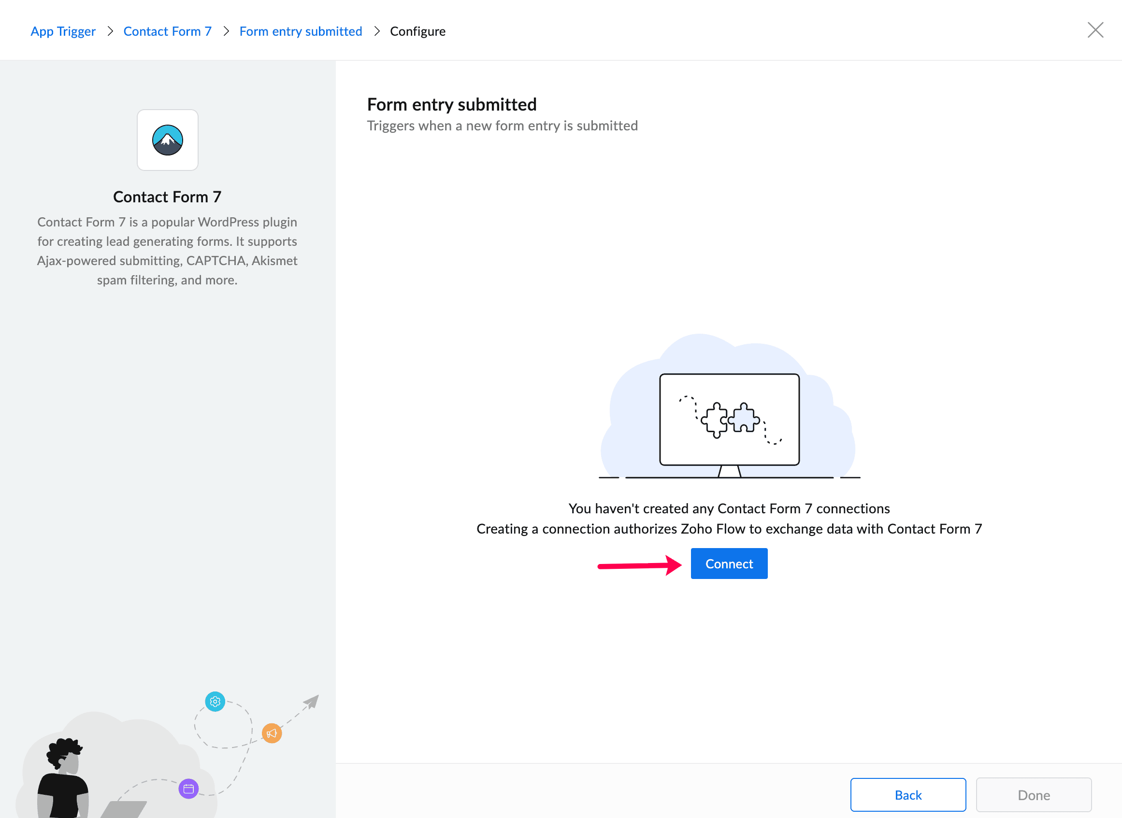Click the Contact Form 7 mountain logo
The height and width of the screenshot is (818, 1122).
tap(168, 140)
